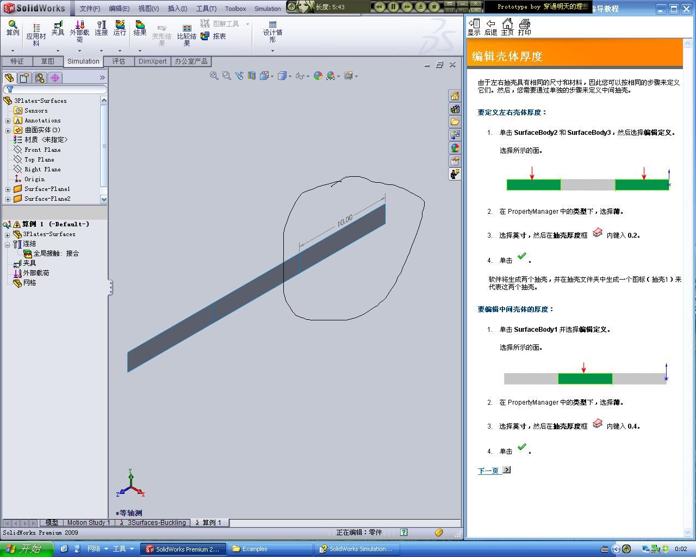Click the 运行 (Run) simulation icon

[120, 28]
